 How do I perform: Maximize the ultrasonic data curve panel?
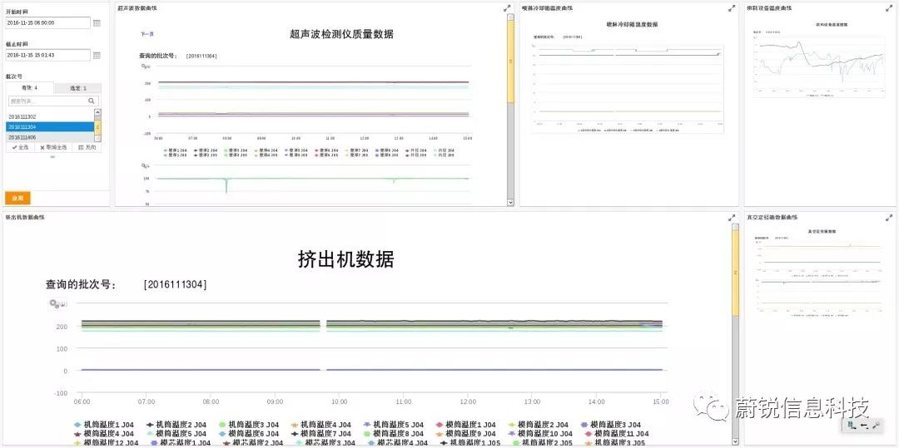pyautogui.click(x=507, y=8)
